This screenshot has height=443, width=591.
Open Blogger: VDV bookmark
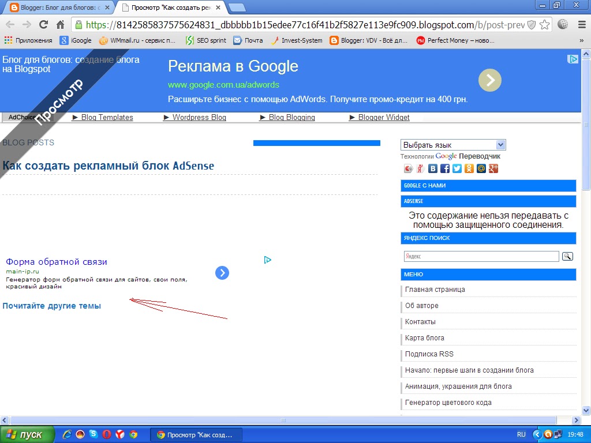(x=369, y=40)
